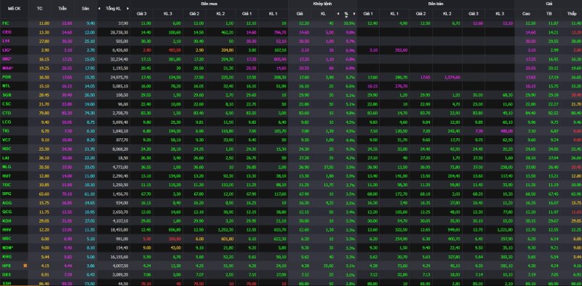The height and width of the screenshot is (286, 582).
Task: Click the left arrow before the % column
Action: point(338,14)
